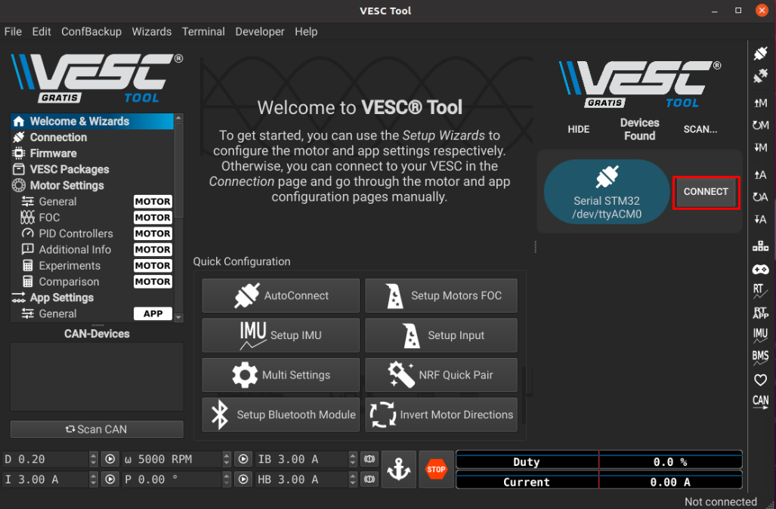Select Experiments in sidebar
This screenshot has width=776, height=509.
point(92,266)
